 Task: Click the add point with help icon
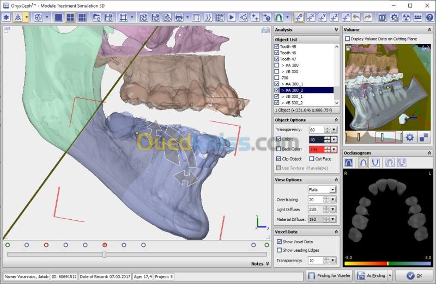[x=267, y=17]
